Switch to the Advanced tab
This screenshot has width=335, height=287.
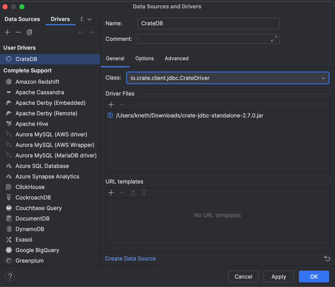coord(176,59)
